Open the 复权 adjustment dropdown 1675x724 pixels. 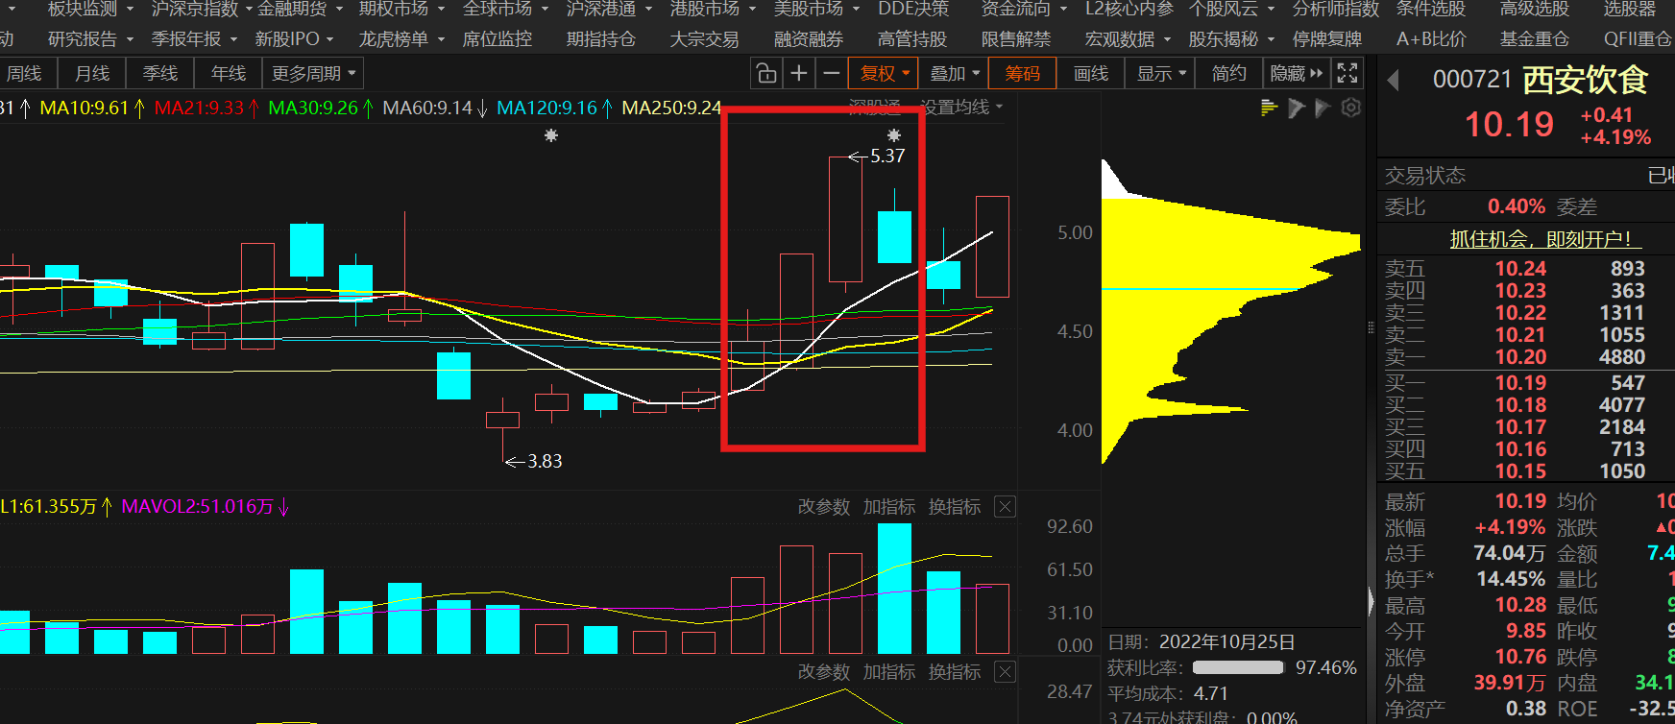click(x=885, y=73)
